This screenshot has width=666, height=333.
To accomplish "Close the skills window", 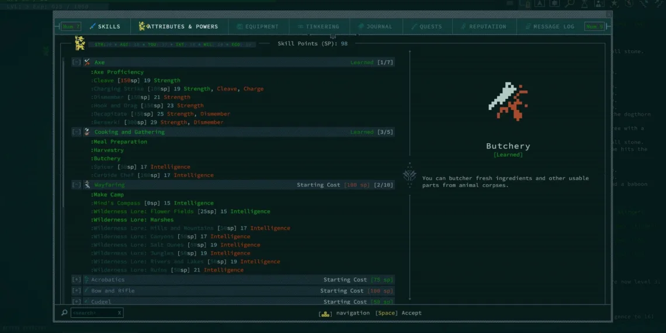I will click(x=609, y=15).
